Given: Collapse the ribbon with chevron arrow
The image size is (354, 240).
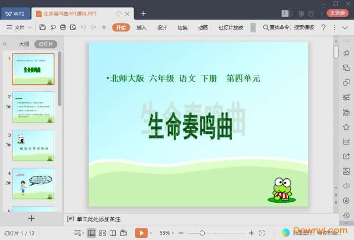Looking at the screenshot, I should [x=345, y=27].
